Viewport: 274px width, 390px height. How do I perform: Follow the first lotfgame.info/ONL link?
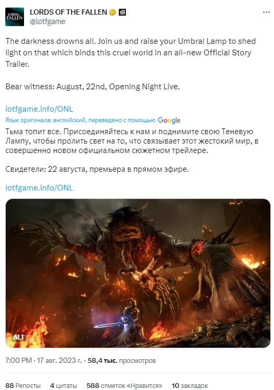[x=39, y=109]
